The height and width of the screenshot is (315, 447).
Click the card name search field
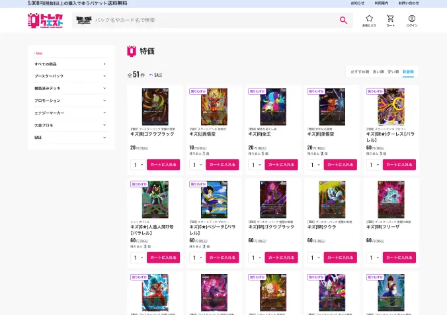click(x=213, y=21)
